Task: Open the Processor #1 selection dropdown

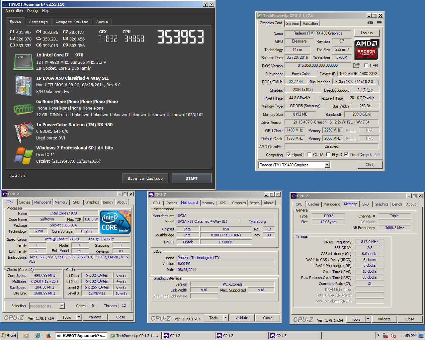Action: coord(62,306)
